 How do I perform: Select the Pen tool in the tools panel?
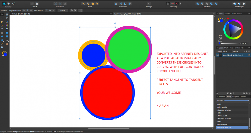[x=2, y=22]
